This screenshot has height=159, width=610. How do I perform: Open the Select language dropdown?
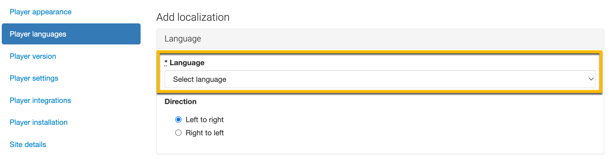(x=380, y=79)
